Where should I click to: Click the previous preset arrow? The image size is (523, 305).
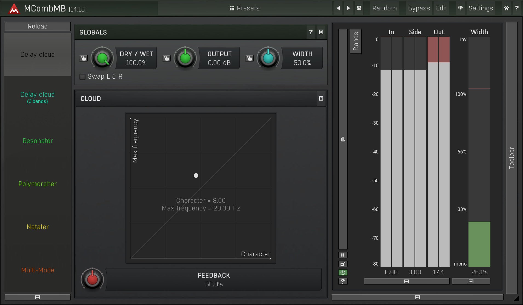[338, 8]
